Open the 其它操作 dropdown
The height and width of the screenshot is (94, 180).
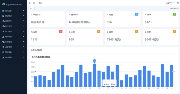[174, 9]
